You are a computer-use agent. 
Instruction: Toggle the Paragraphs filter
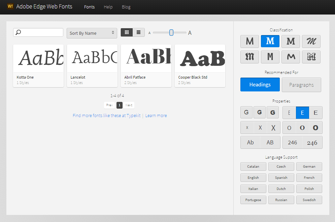[x=301, y=85]
